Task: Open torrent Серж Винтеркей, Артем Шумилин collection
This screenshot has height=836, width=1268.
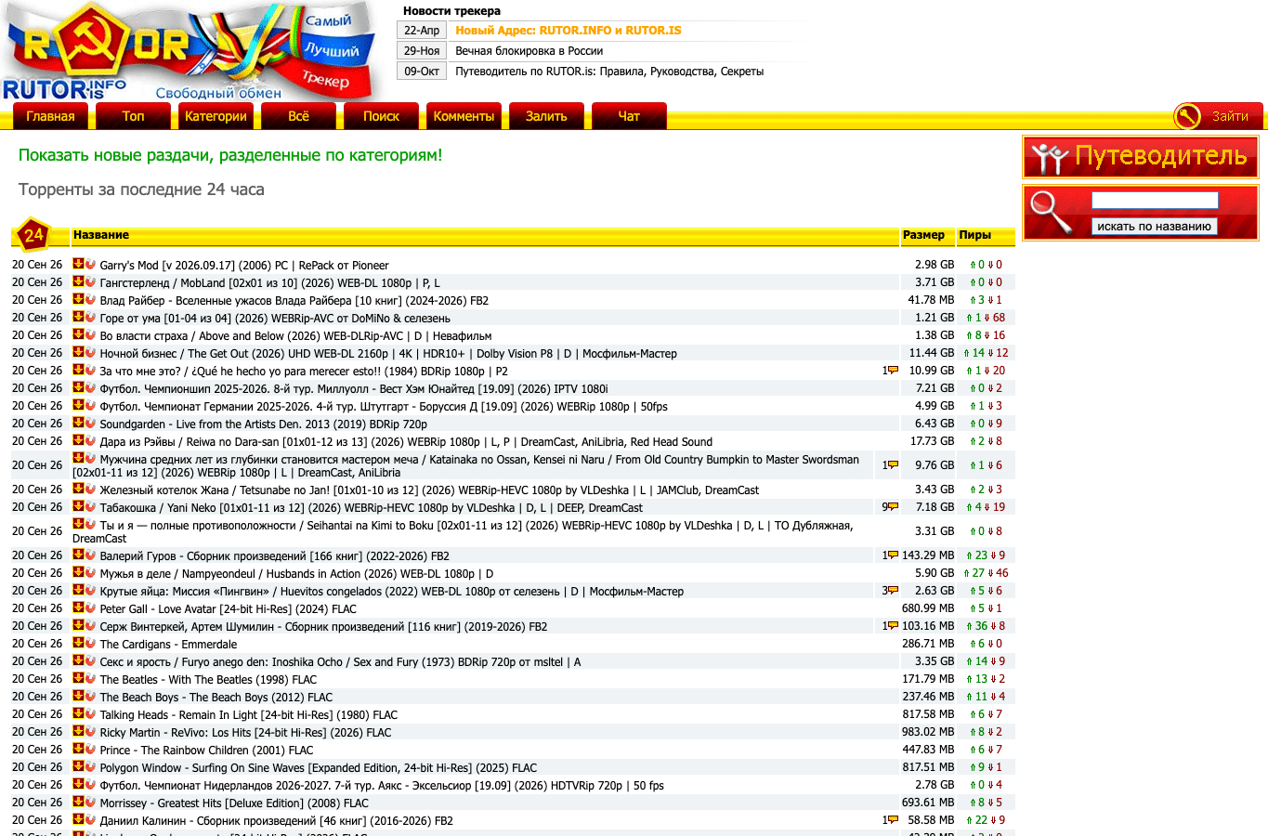Action: 323,627
